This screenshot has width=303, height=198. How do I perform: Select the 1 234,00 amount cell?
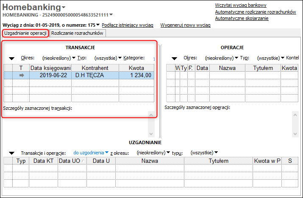136,75
